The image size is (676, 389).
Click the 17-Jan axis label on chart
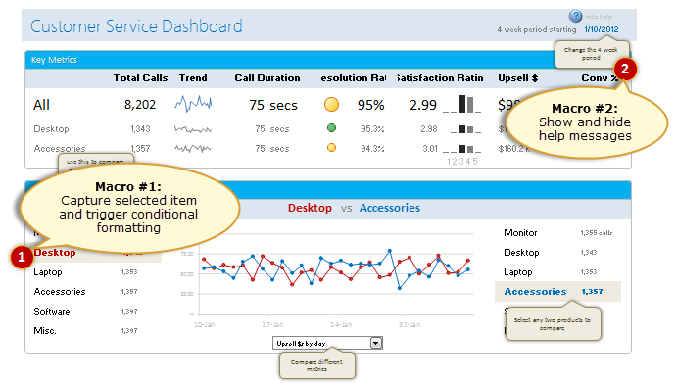click(272, 324)
